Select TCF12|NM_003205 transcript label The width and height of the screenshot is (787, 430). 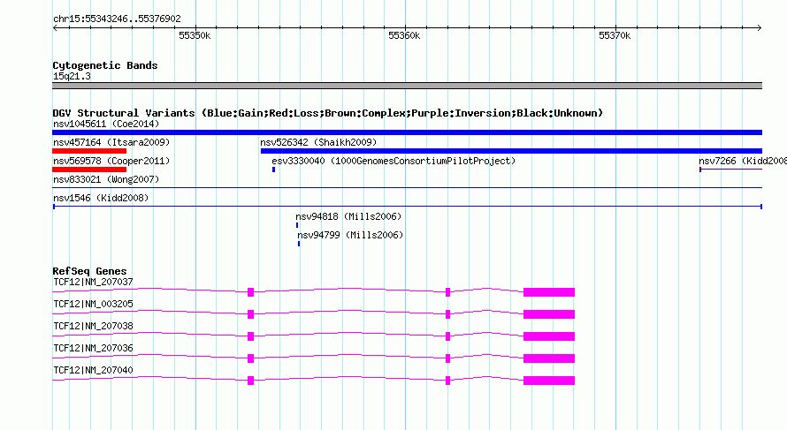click(93, 305)
